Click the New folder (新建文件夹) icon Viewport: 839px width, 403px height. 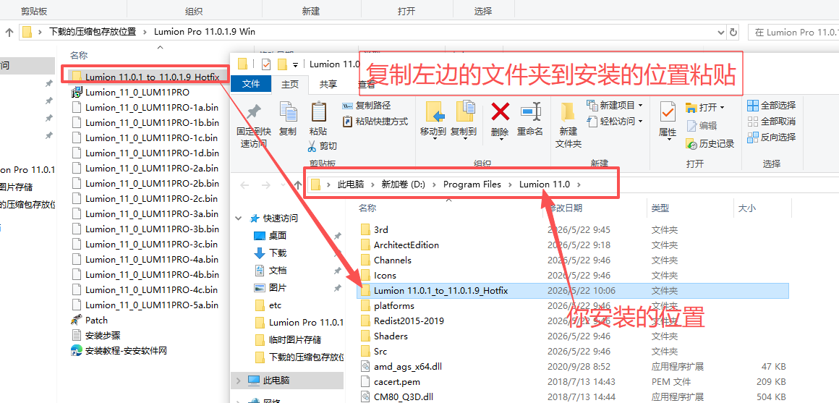(568, 112)
